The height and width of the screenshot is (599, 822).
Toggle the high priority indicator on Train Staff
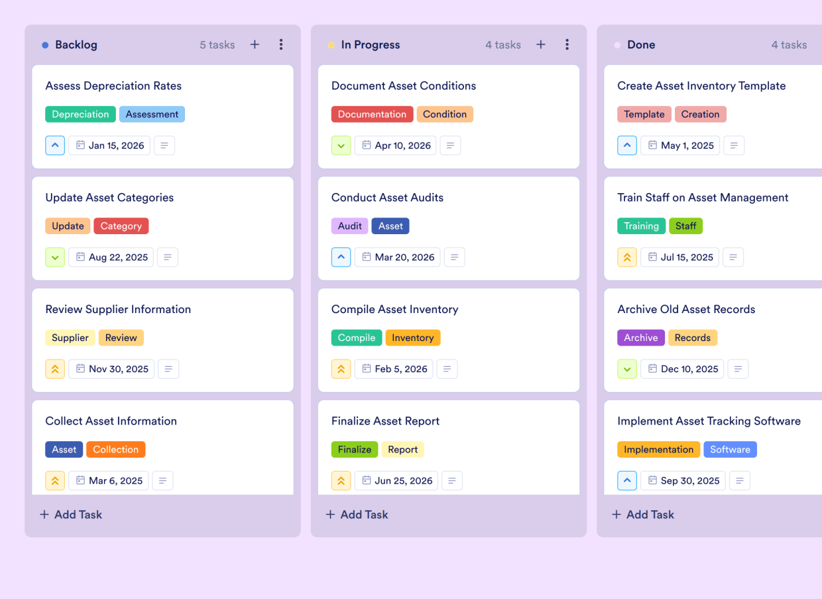coord(627,257)
